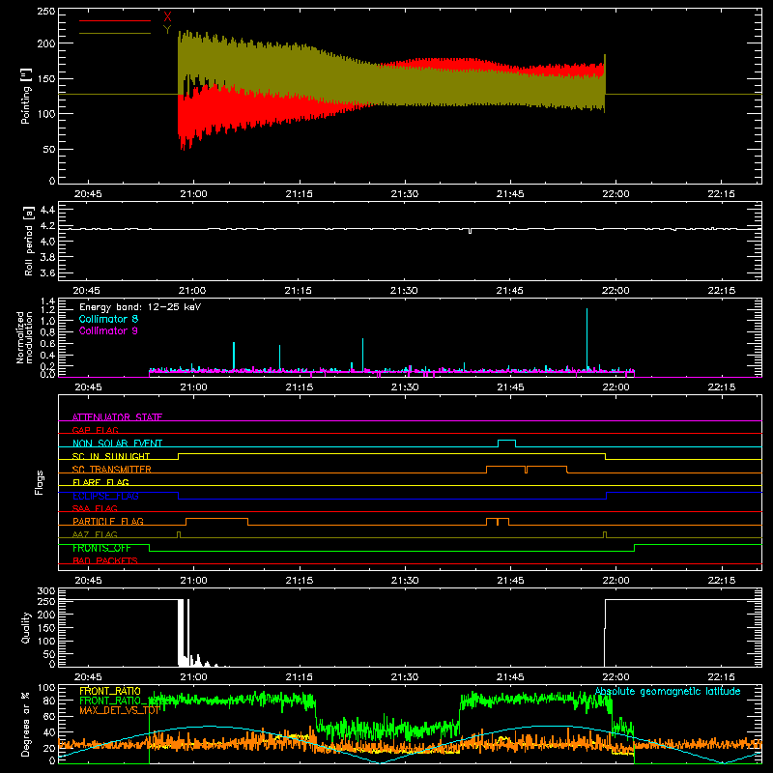Click the PARTICLE_FLAG label
The image size is (773, 773).
(108, 521)
